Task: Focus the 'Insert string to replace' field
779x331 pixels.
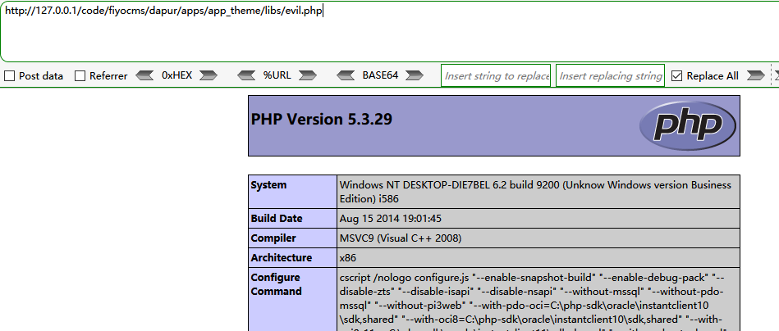Action: pyautogui.click(x=496, y=75)
